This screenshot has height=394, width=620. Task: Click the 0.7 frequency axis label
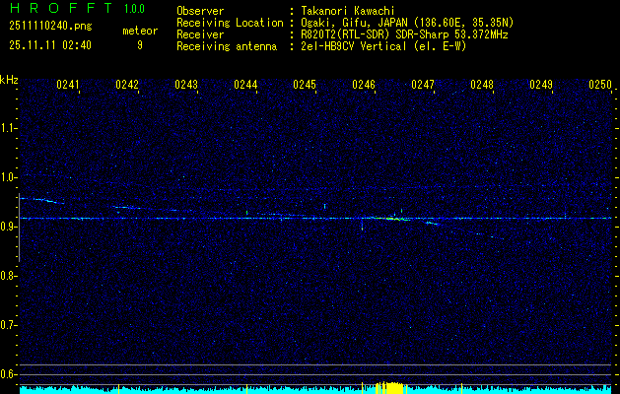point(9,325)
